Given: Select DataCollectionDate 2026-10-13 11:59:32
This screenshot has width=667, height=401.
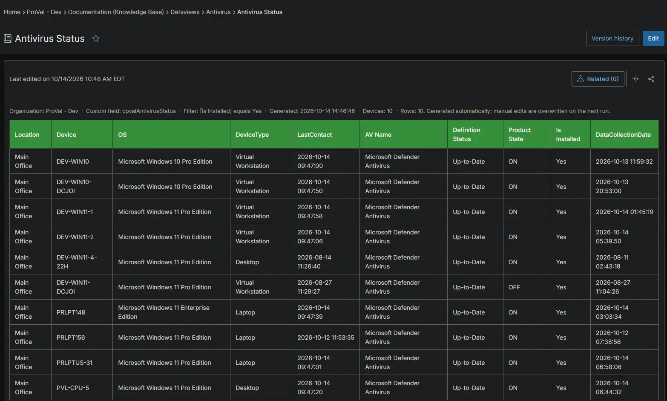Looking at the screenshot, I should [x=624, y=162].
